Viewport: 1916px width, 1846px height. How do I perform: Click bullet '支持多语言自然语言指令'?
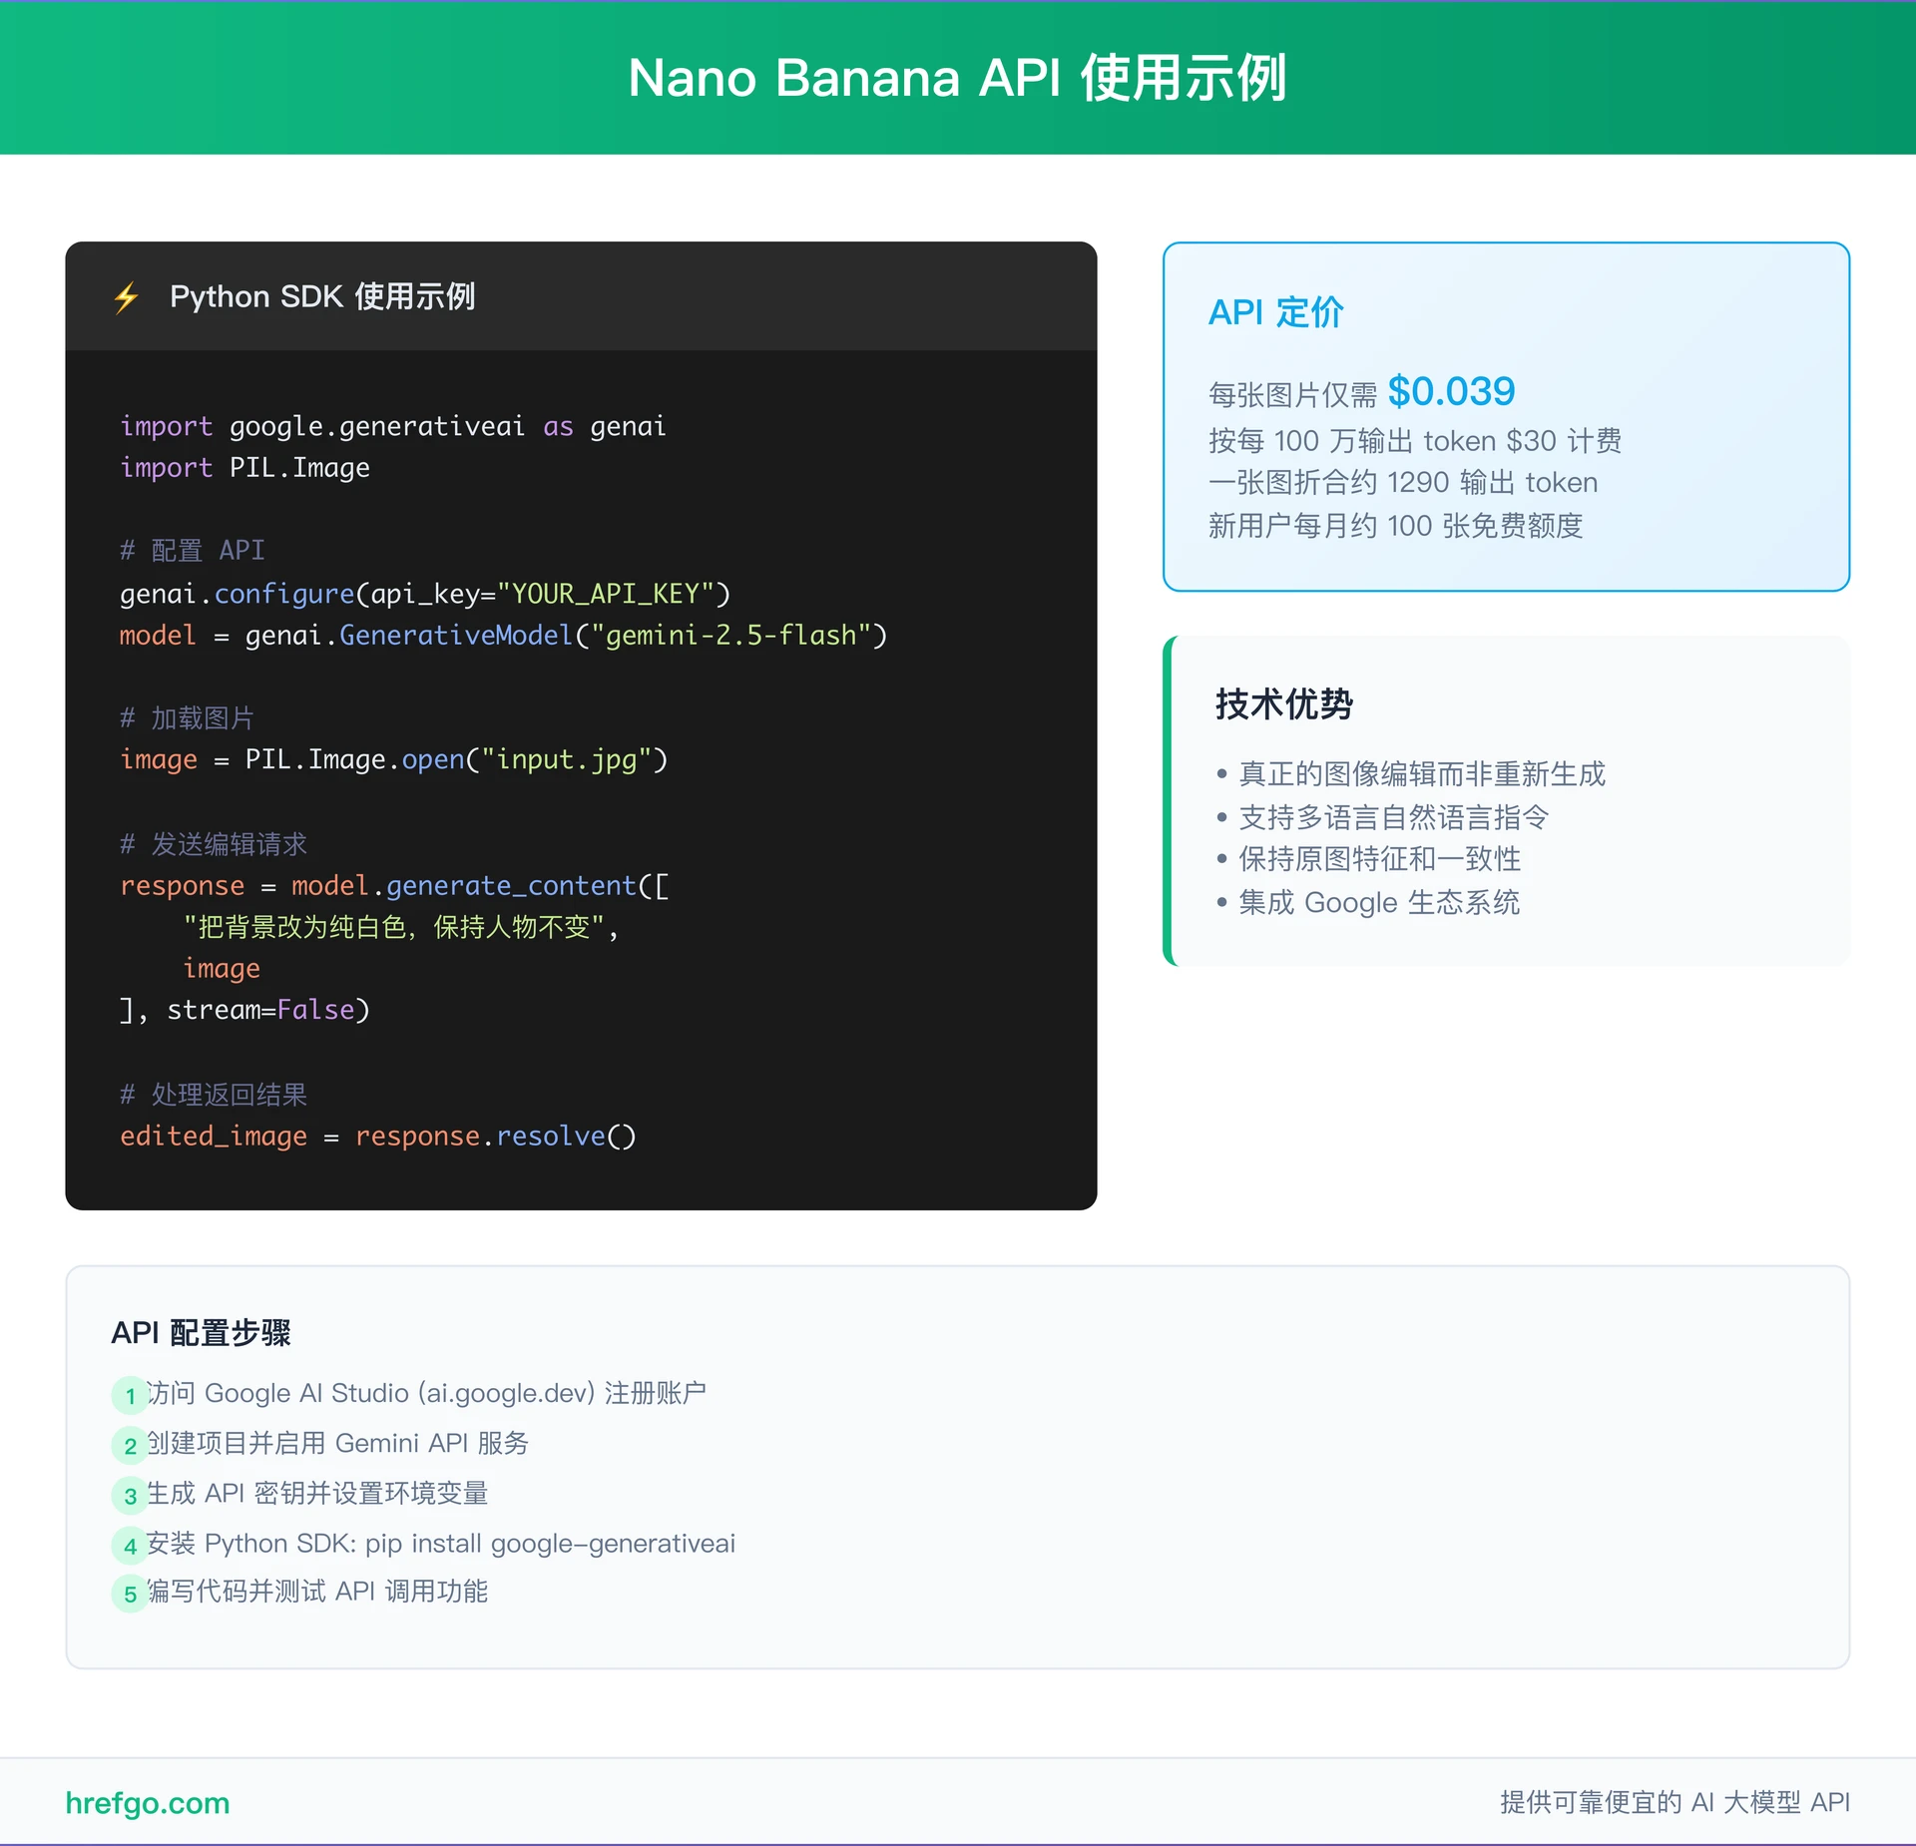click(x=1393, y=817)
